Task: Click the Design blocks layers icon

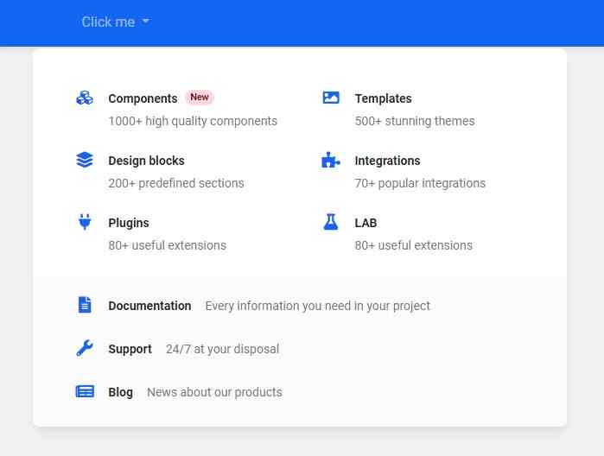Action: pyautogui.click(x=85, y=160)
